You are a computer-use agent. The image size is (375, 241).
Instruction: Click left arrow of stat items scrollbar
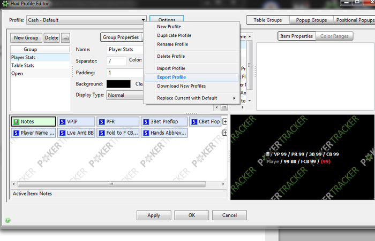coord(13,184)
